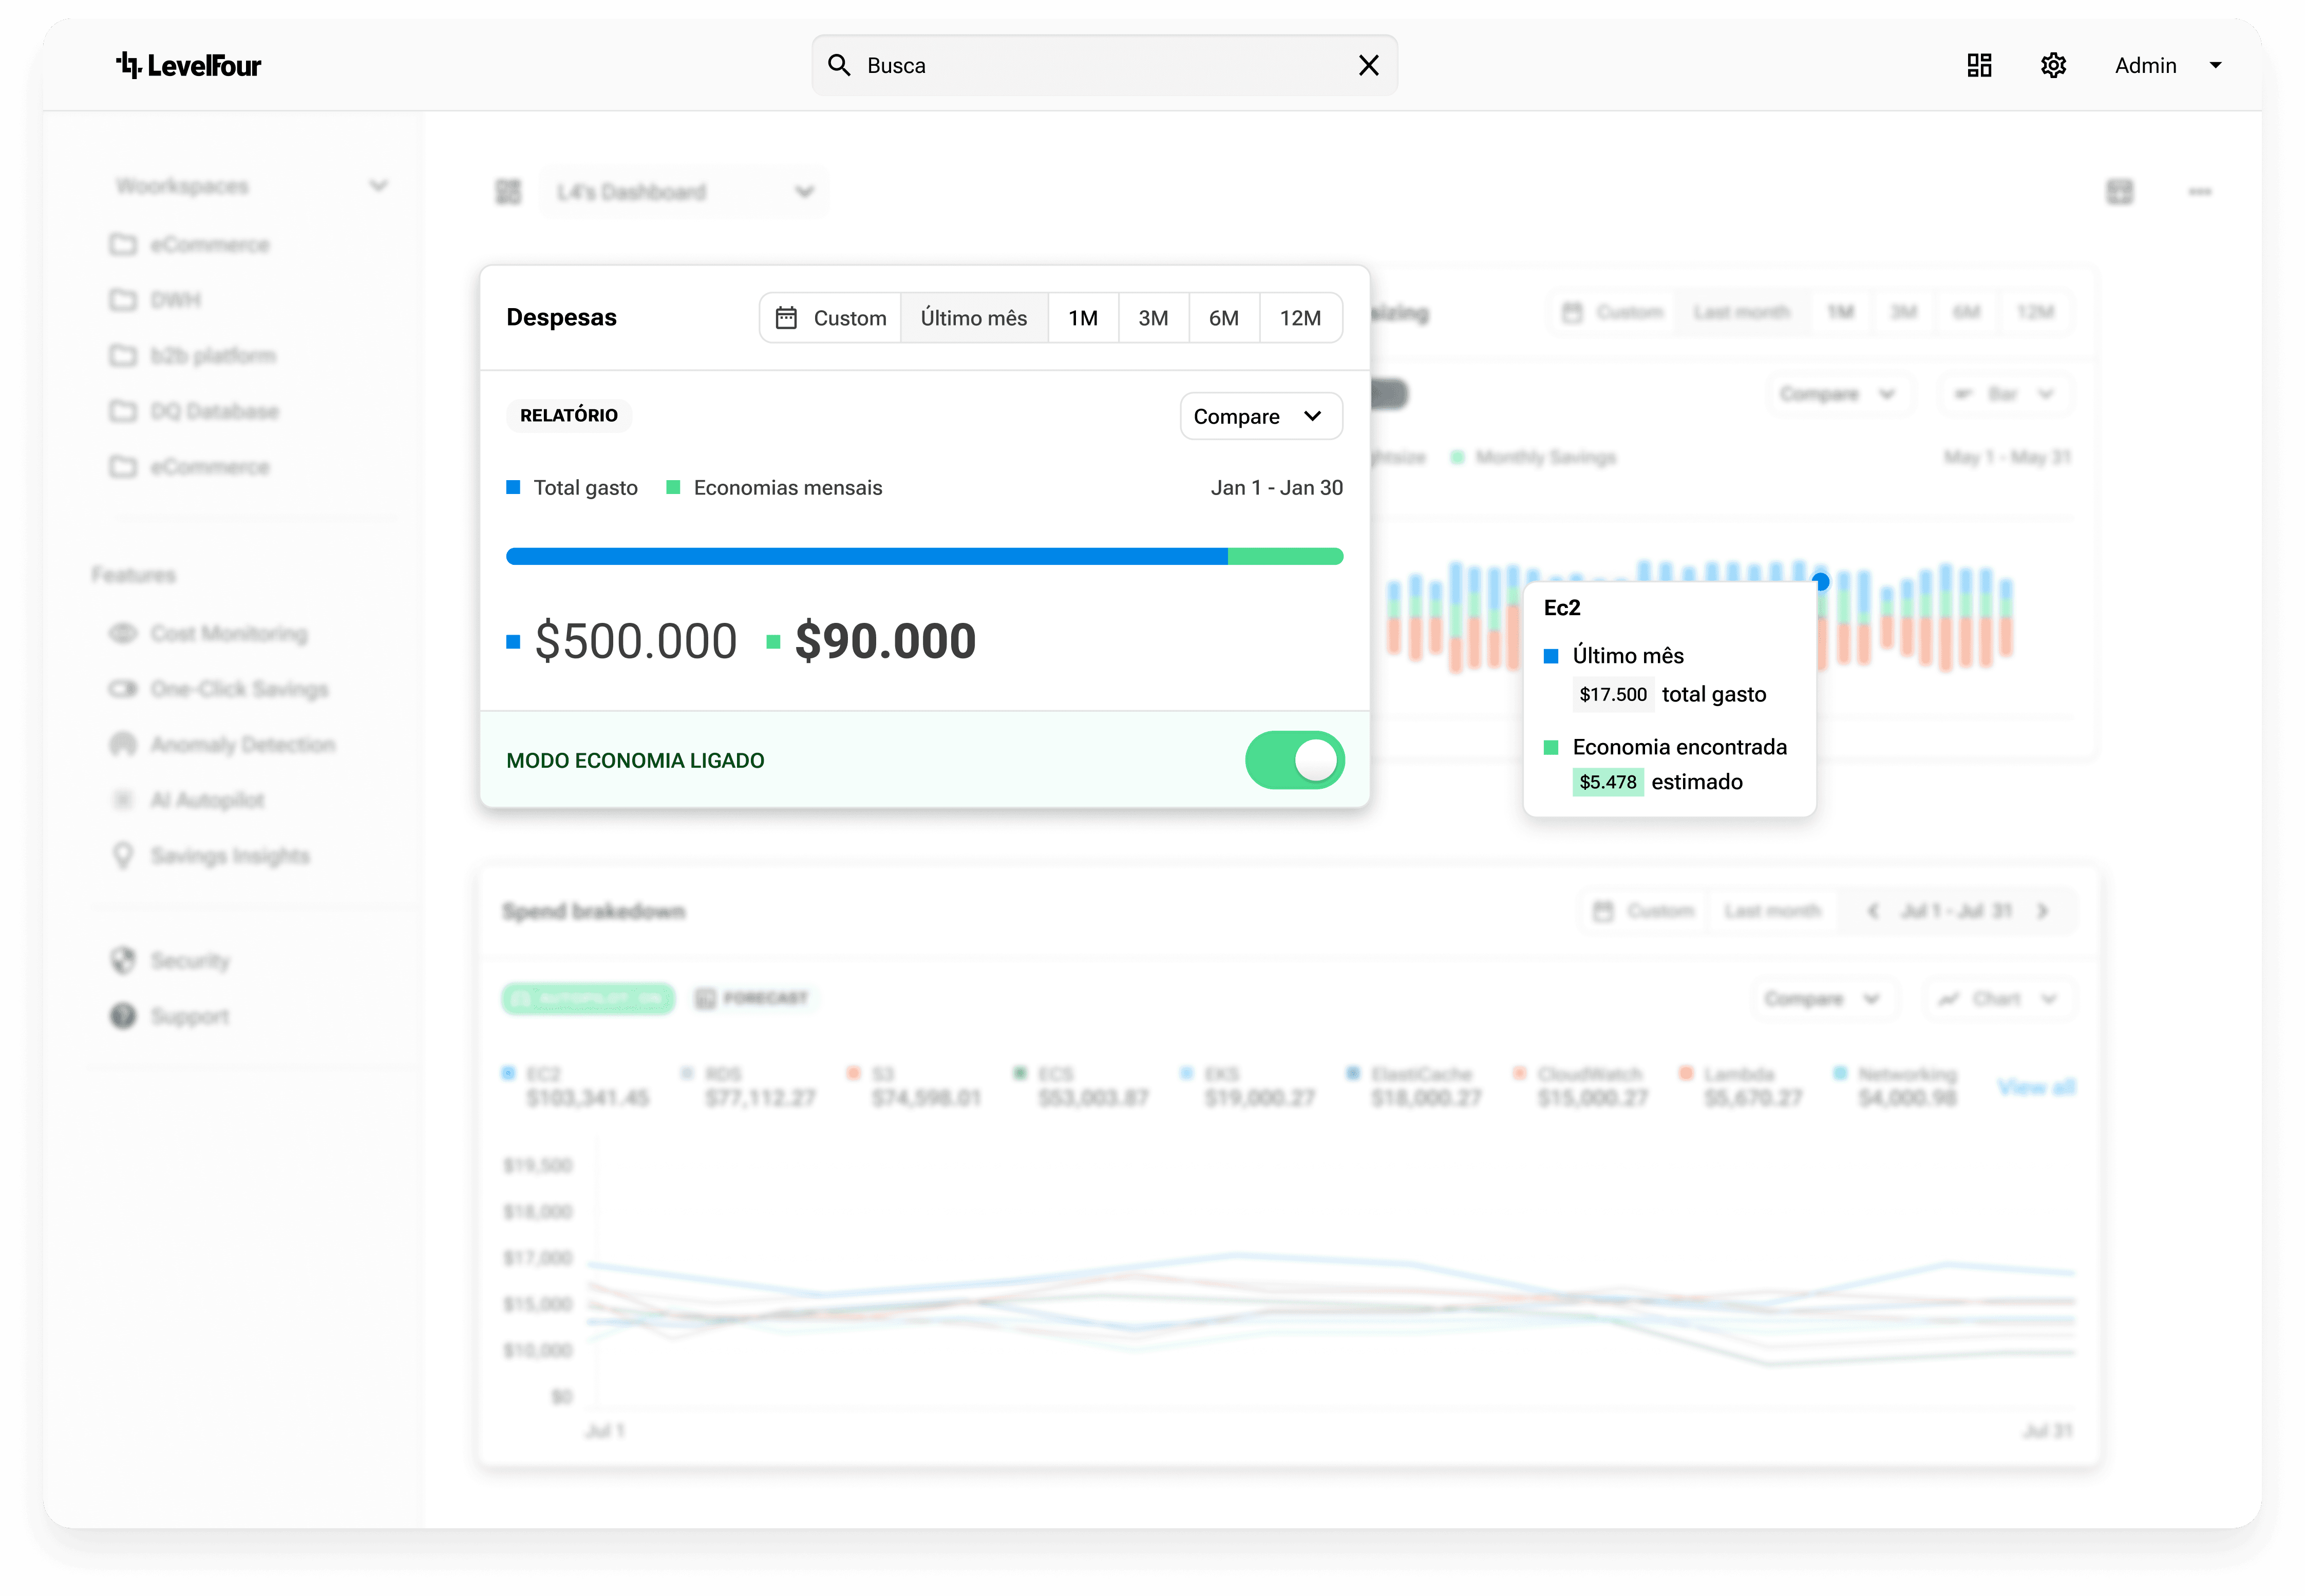Click the grid icon left of L4's Dashboard

click(508, 192)
